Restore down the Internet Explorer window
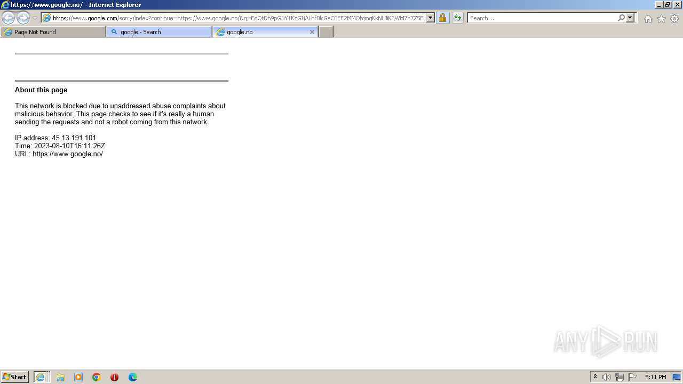The image size is (683, 384). (668, 5)
